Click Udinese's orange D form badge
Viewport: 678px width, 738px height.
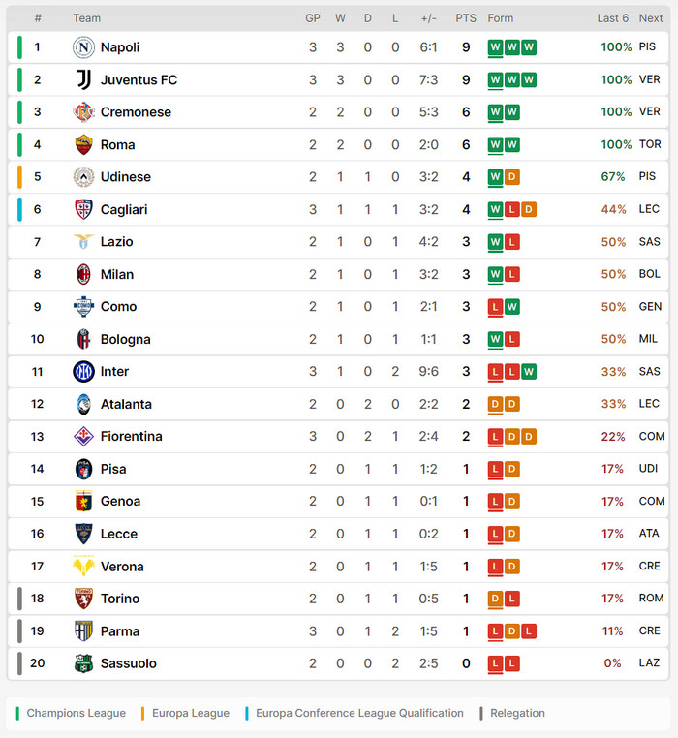(511, 177)
